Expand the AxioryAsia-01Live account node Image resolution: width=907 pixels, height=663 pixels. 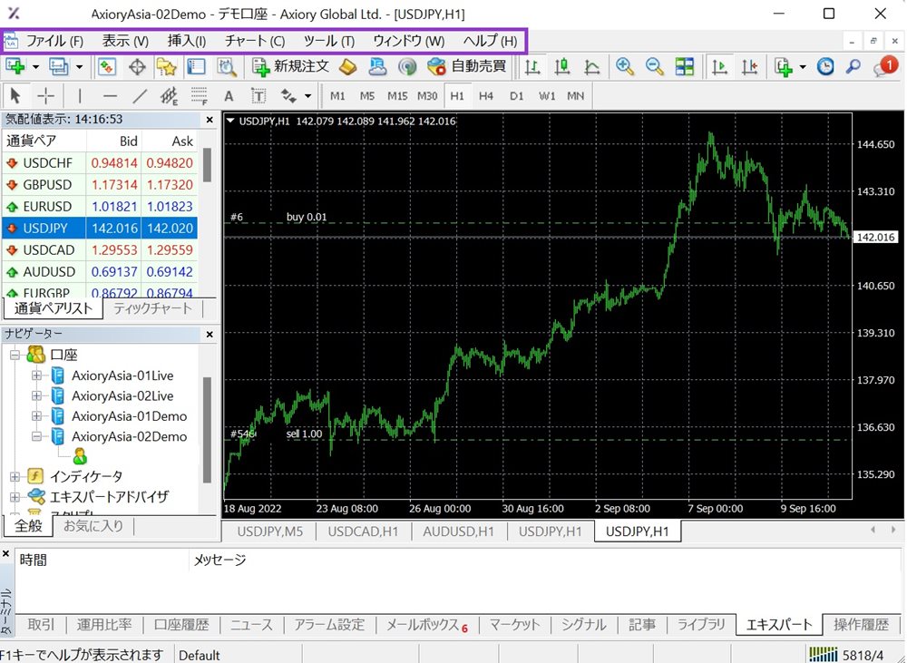click(x=36, y=375)
